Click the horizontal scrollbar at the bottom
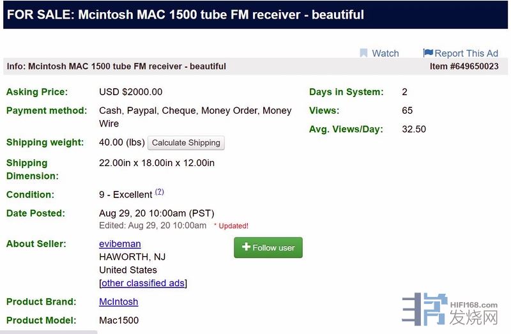511x334 pixels. click(x=49, y=331)
